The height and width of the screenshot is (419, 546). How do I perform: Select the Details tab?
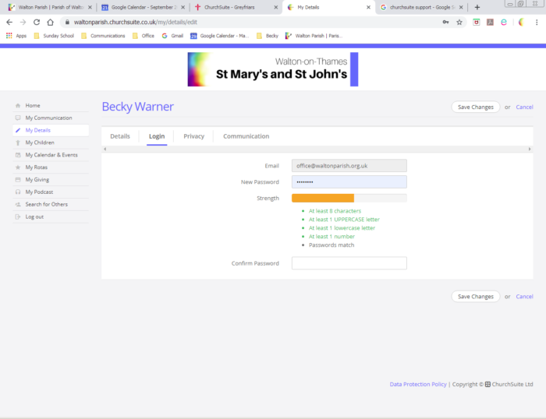point(120,136)
